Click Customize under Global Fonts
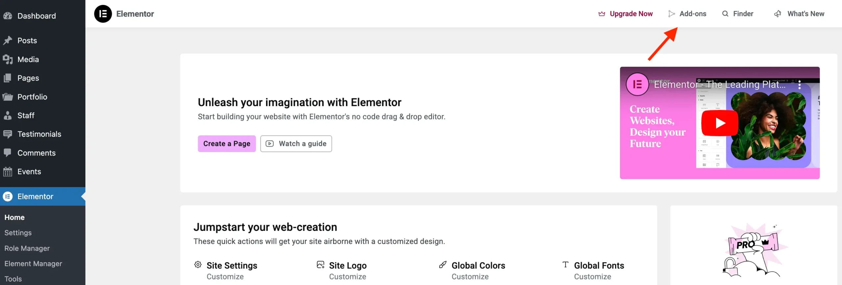The image size is (842, 285). pos(593,277)
